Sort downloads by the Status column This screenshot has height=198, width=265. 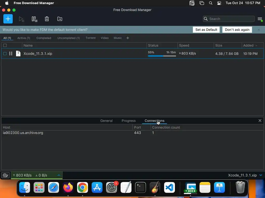162,45
